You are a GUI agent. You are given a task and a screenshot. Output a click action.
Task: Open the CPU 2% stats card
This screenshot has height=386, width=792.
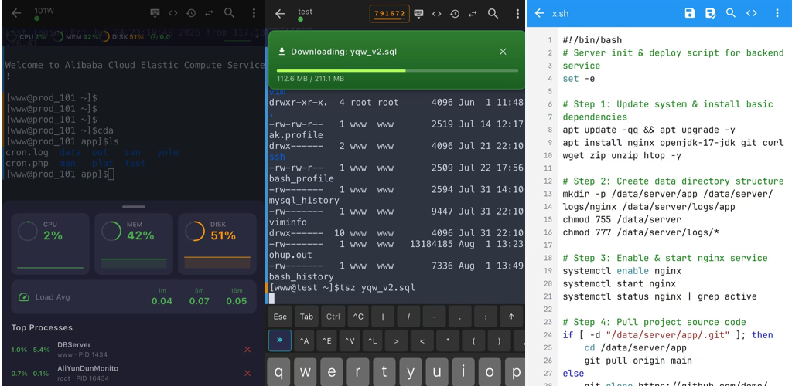pos(50,244)
